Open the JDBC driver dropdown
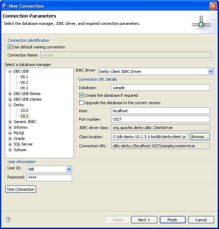 point(211,72)
